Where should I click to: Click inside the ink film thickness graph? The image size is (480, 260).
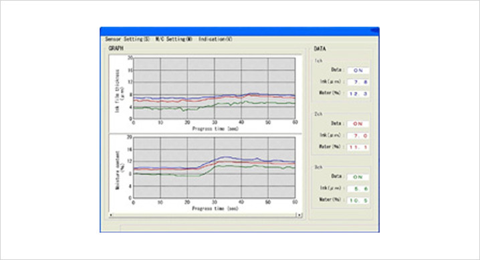point(215,88)
